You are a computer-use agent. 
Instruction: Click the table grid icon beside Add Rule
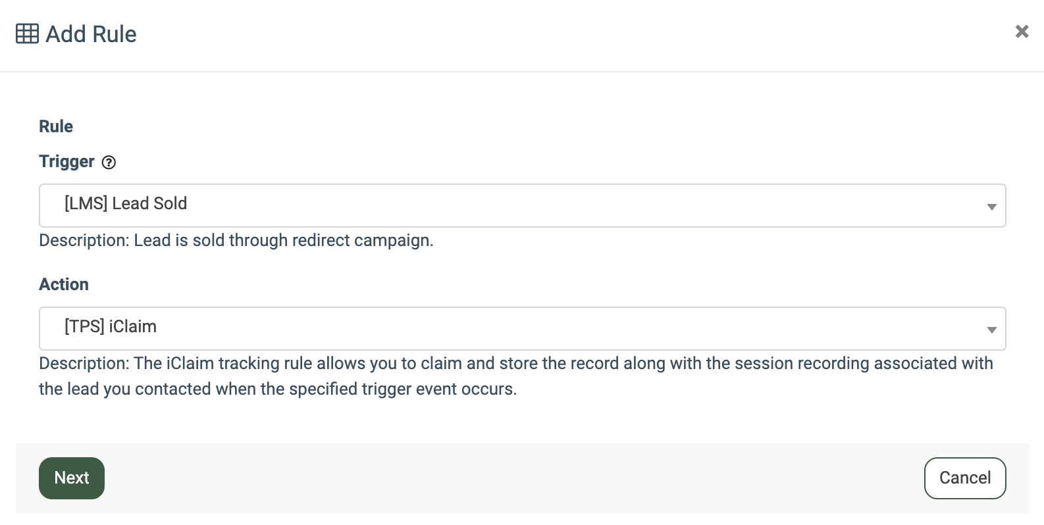[27, 34]
